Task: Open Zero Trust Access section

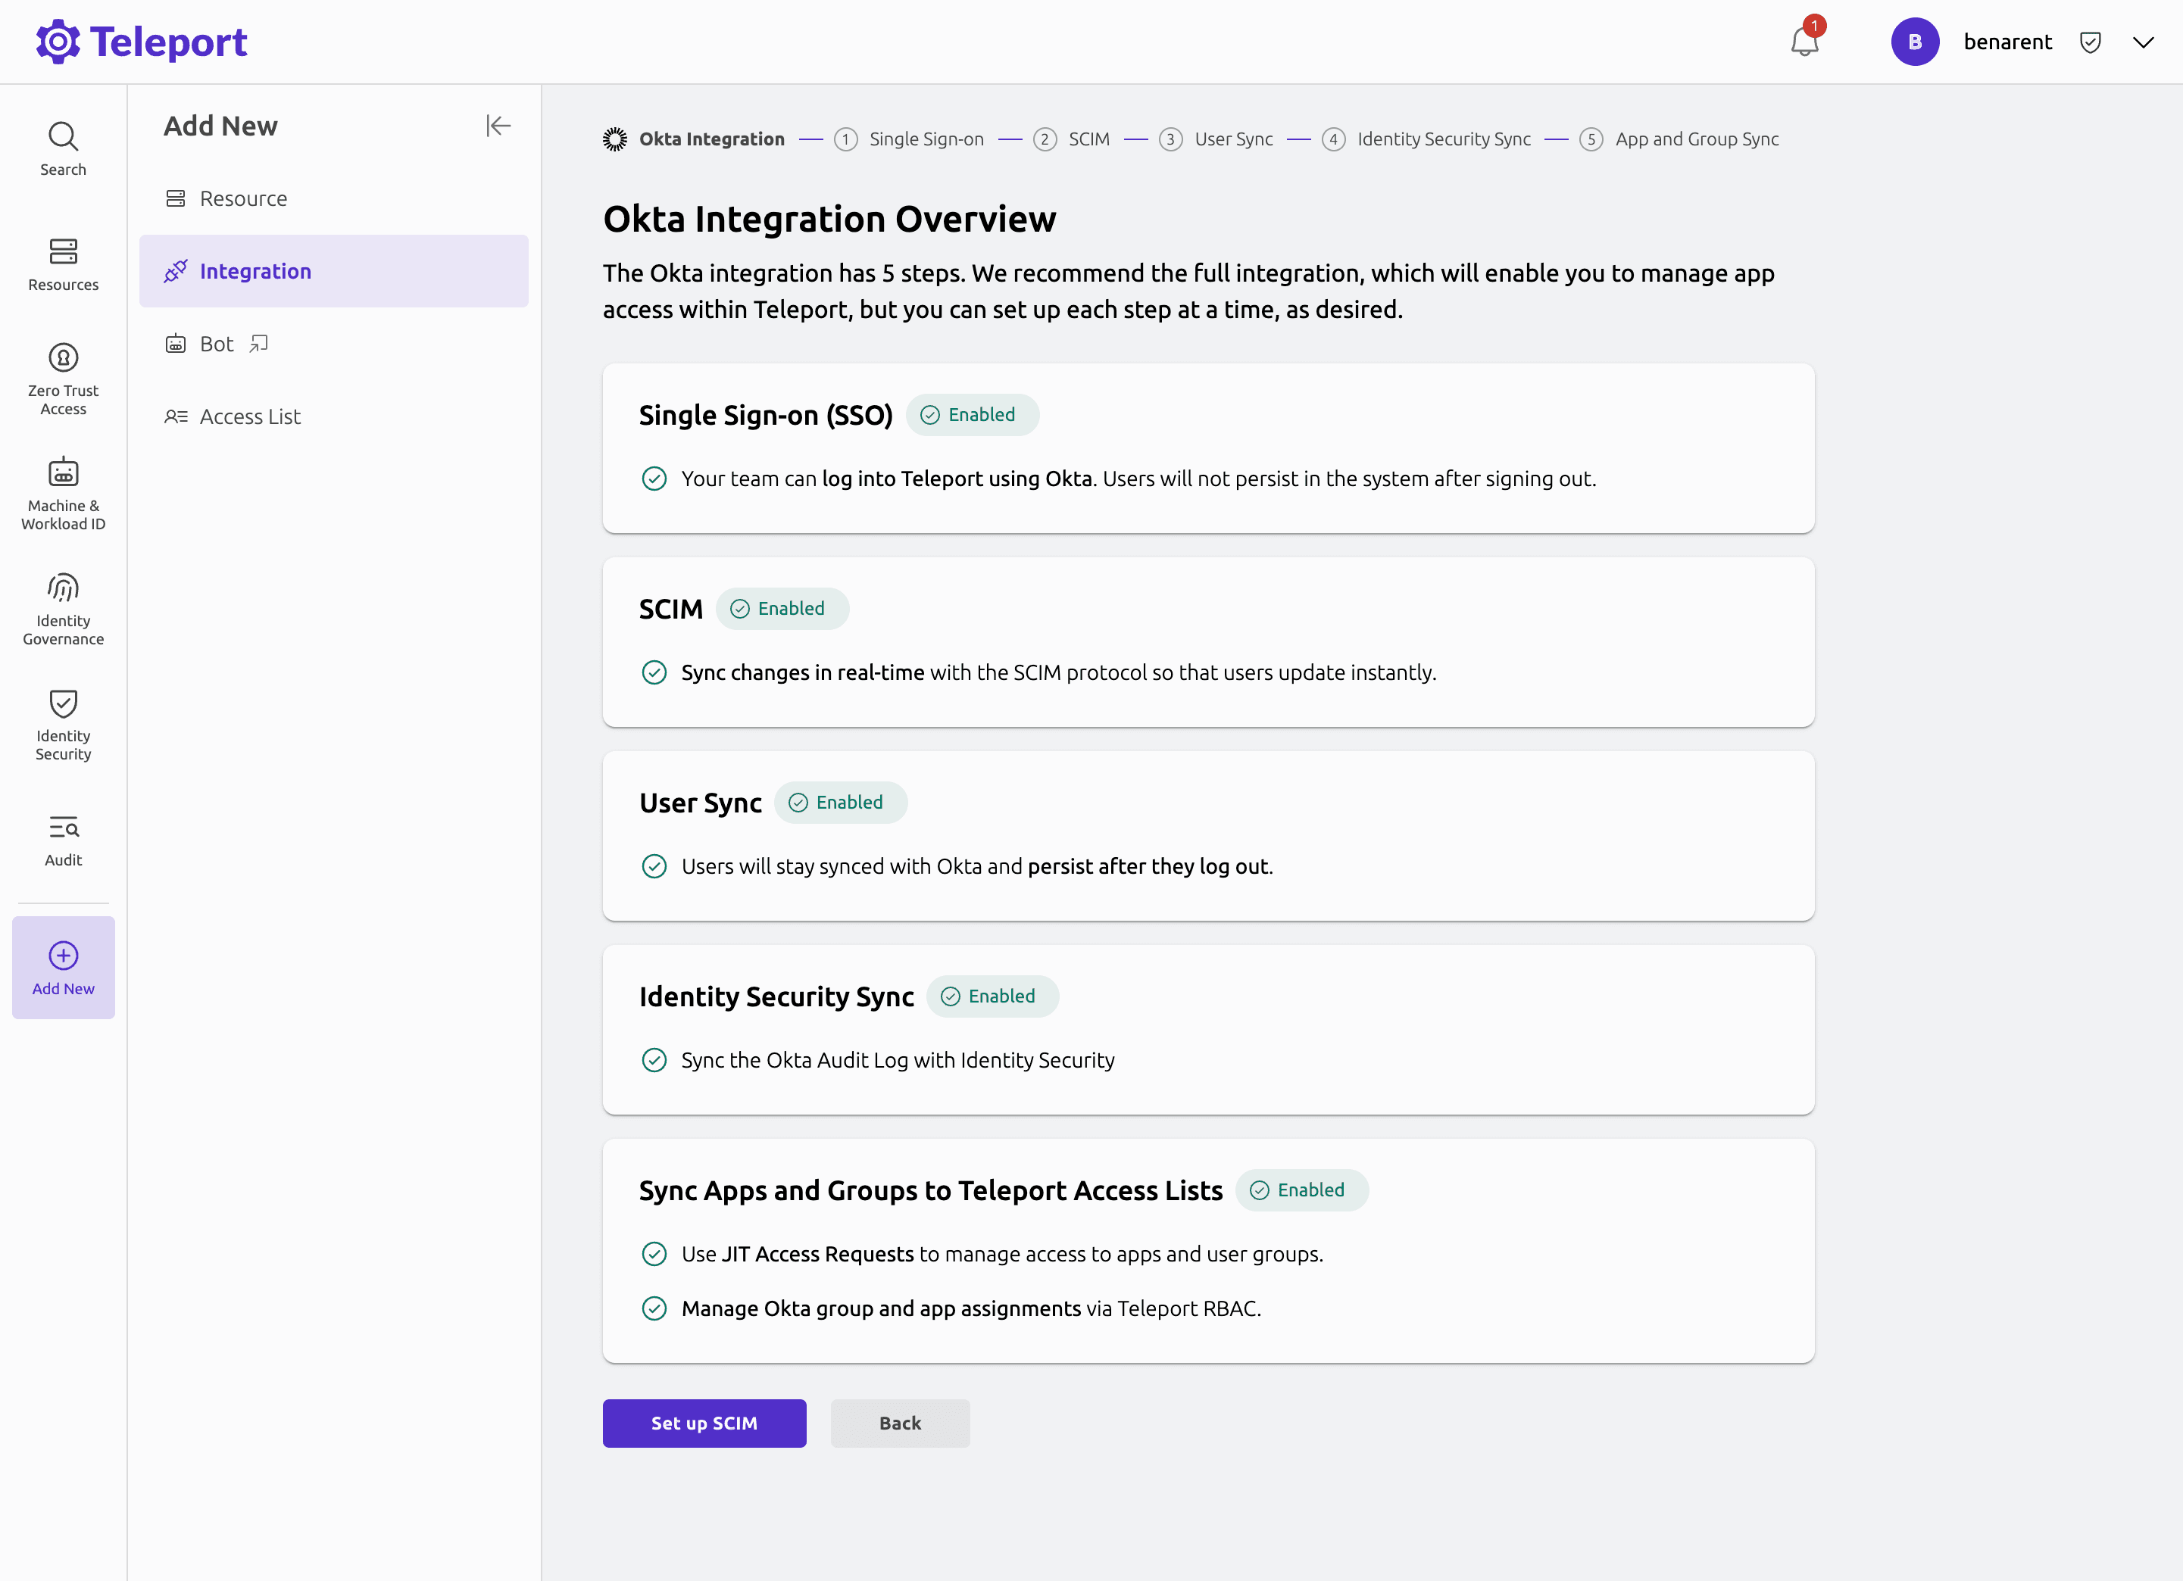Action: pyautogui.click(x=63, y=377)
